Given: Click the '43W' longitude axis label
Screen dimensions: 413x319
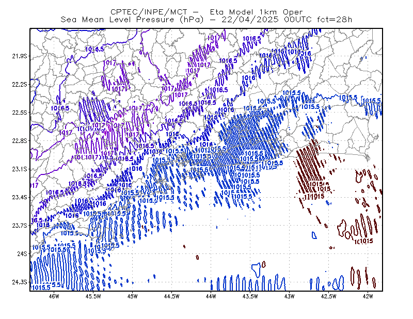Looking at the screenshot, I should (x=290, y=296).
